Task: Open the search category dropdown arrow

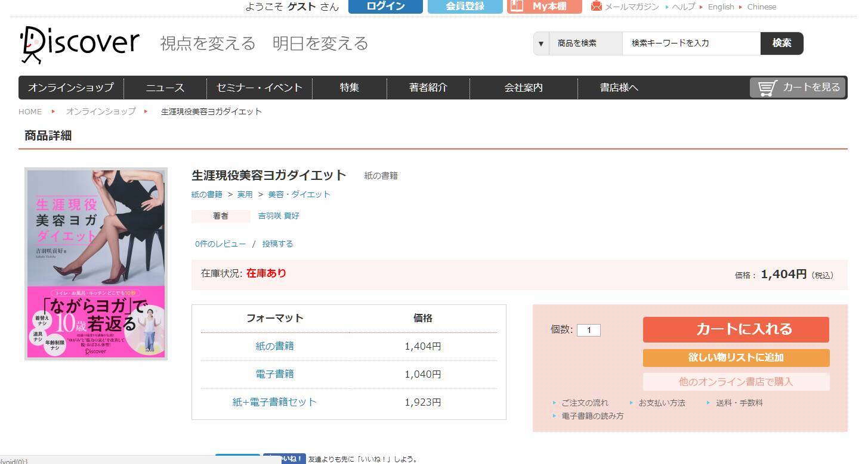Action: coord(540,43)
